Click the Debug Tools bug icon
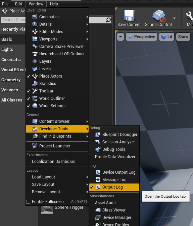 (98, 149)
